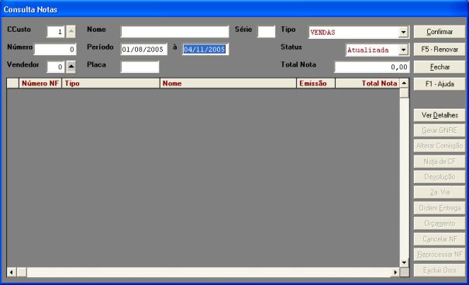Click the Placa input field
This screenshot has width=469, height=285.
coord(140,67)
